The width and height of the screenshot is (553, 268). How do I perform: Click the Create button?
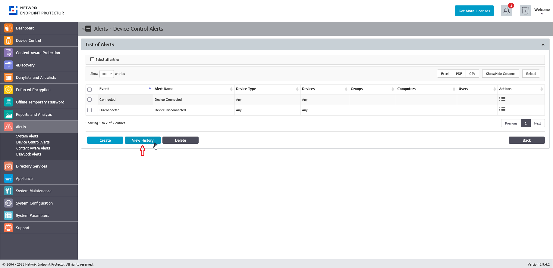(x=105, y=140)
